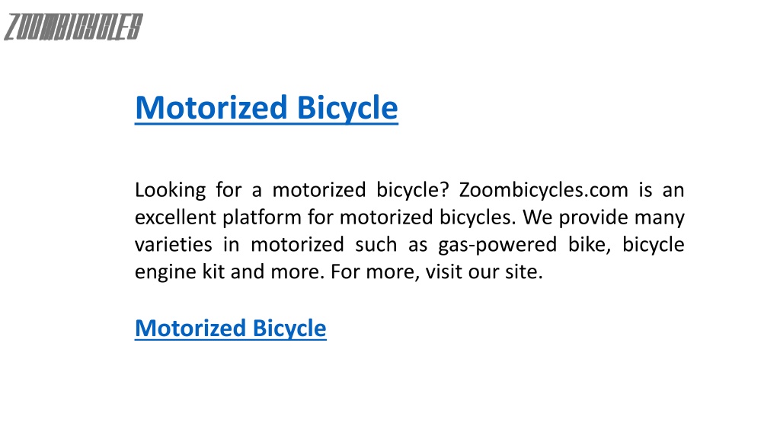Click 'bicycle?' in the first paragraph line
780x438 pixels.
coord(412,191)
